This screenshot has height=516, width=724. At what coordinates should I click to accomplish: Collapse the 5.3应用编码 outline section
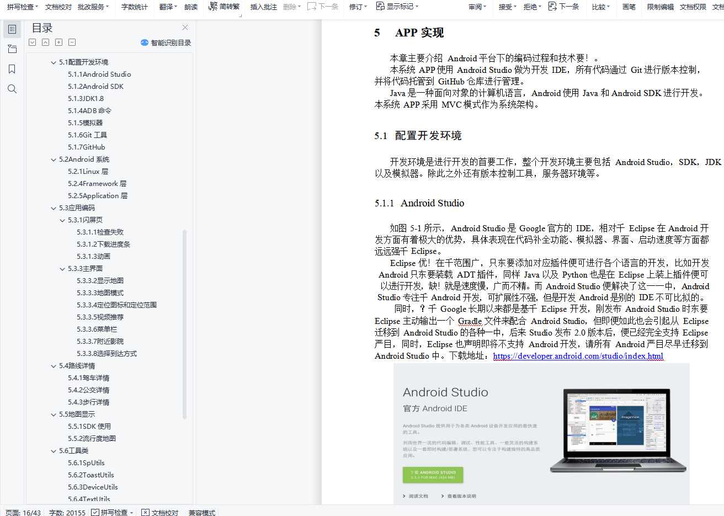pos(54,208)
